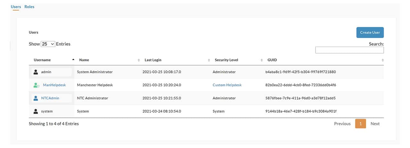Switch to the Roles tab
Viewport: 410px width, 148px height.
tap(29, 7)
